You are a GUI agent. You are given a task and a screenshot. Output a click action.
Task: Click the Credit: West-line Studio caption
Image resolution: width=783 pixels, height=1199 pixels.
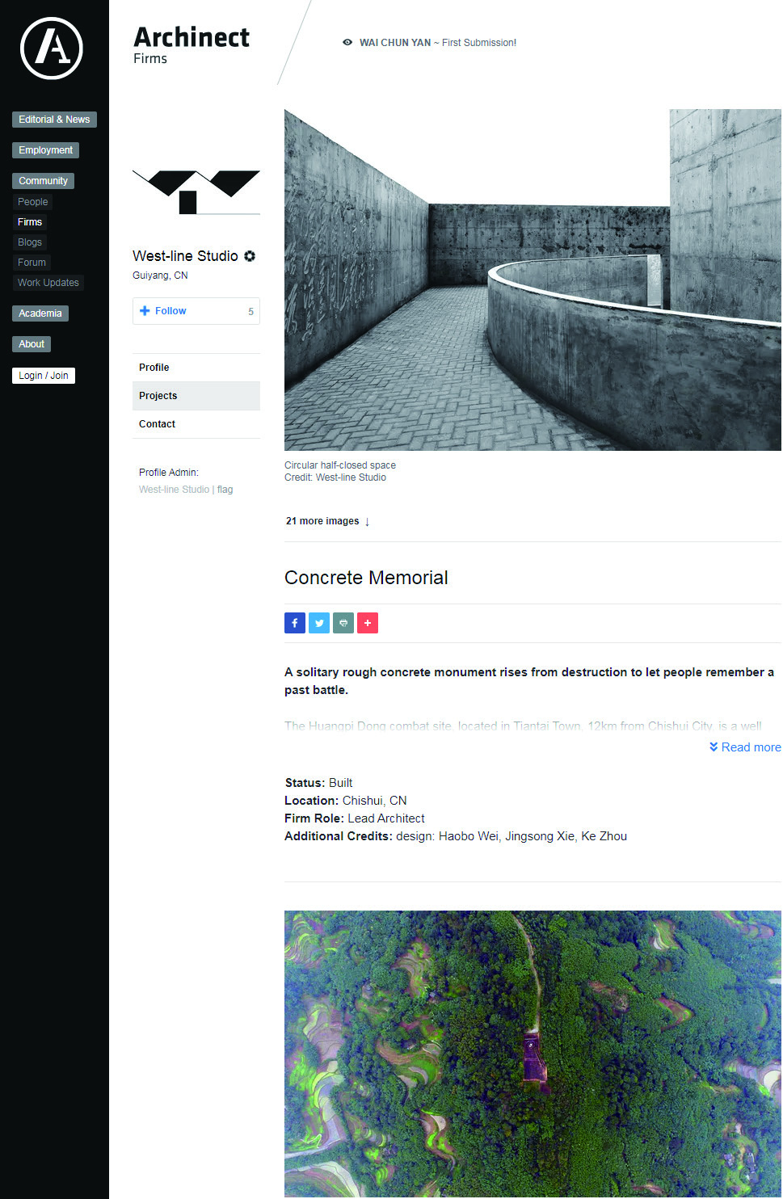(335, 477)
